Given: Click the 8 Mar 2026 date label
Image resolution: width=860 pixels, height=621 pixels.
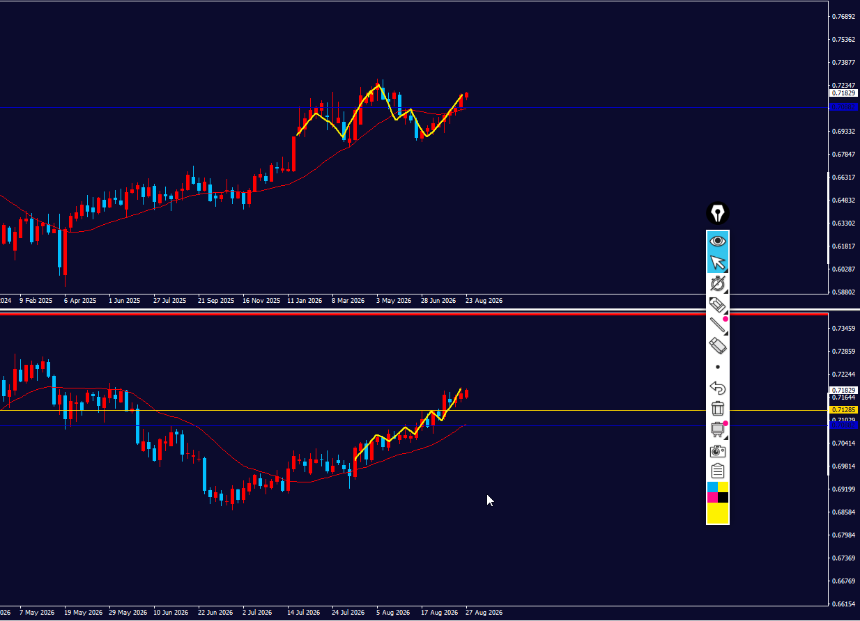Looking at the screenshot, I should (348, 301).
